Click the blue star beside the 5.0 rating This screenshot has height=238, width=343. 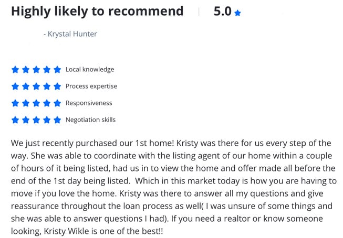click(237, 13)
